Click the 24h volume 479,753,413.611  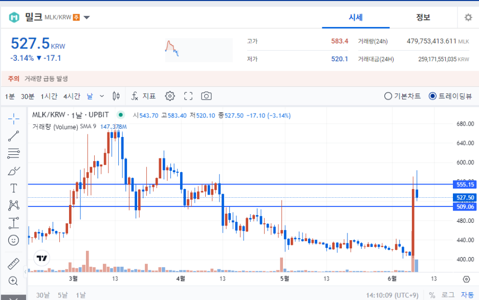point(431,41)
